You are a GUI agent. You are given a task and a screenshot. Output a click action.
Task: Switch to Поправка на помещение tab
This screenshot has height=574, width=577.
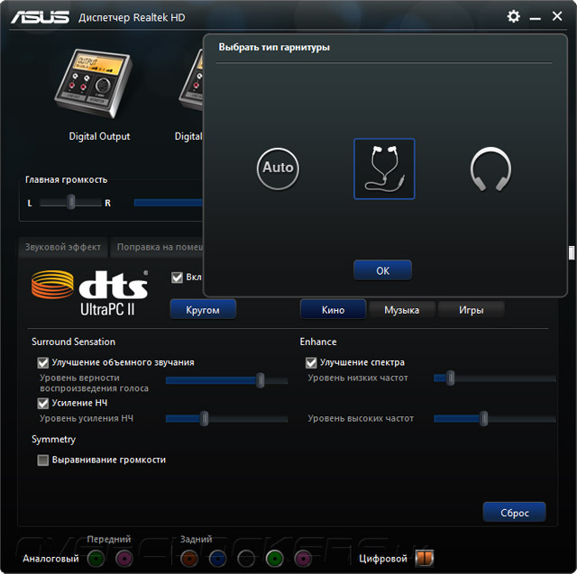click(157, 247)
